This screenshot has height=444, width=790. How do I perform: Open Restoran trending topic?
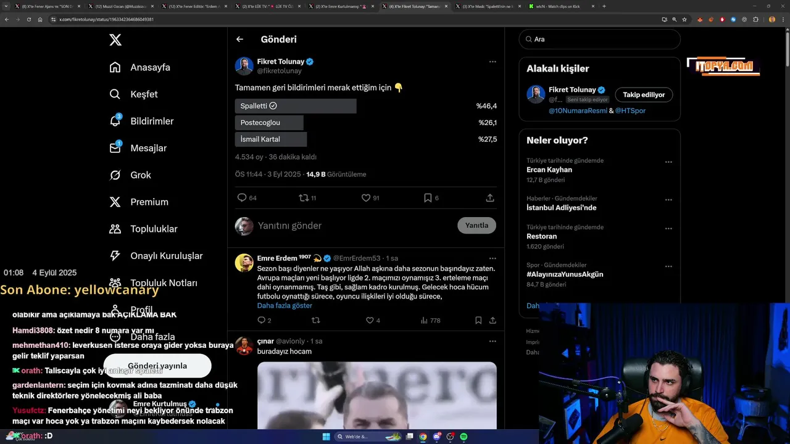click(542, 237)
